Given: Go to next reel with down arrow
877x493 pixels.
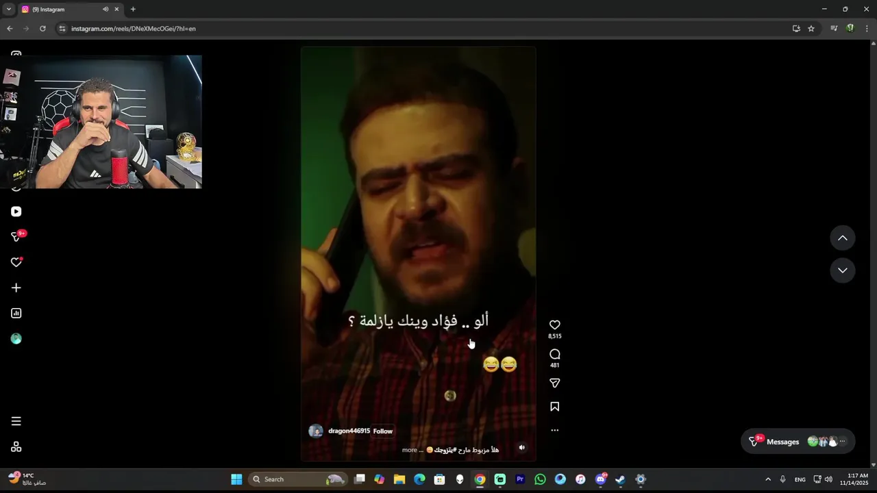Looking at the screenshot, I should pos(843,270).
